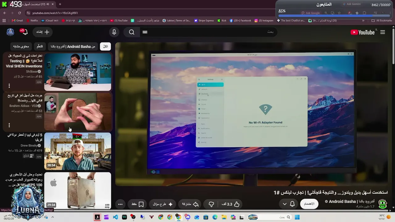Start voice search with the microphone
The height and width of the screenshot is (222, 395).
[114, 32]
